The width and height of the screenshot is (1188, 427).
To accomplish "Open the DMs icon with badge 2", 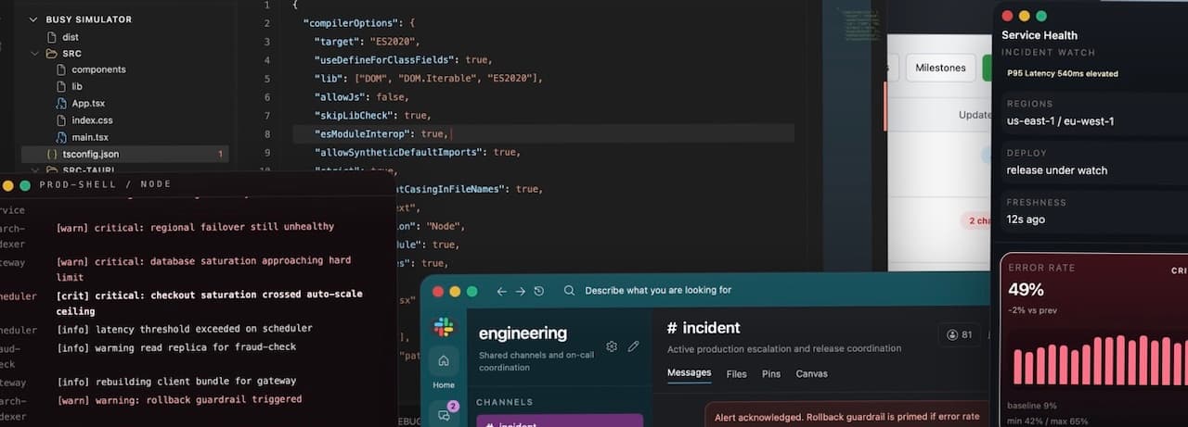I will (x=444, y=415).
